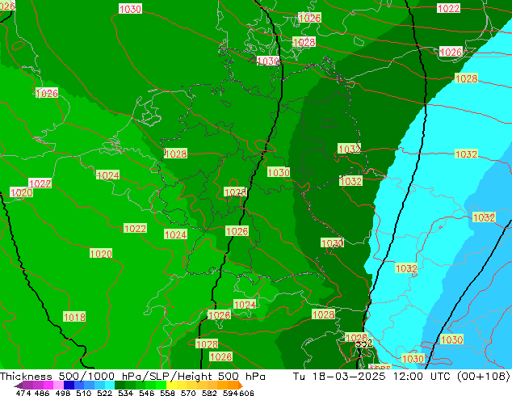The height and width of the screenshot is (396, 512).
Task: Click the '582' legend value
Action: point(209,393)
